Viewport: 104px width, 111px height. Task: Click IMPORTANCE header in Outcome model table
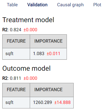click(52, 90)
